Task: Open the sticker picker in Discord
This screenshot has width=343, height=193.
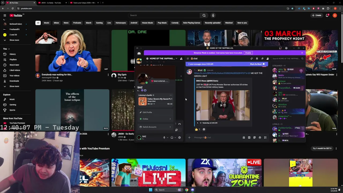Action: coord(255,138)
